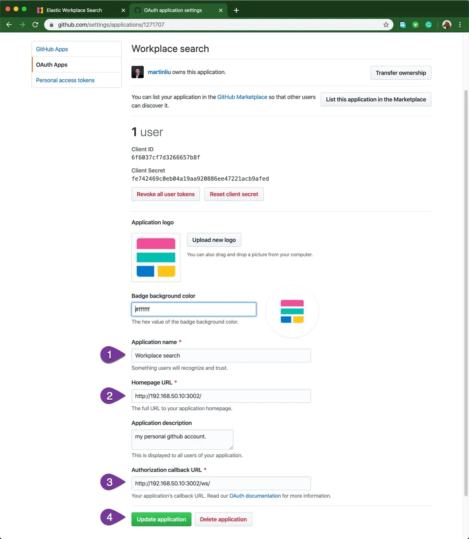Screen dimensions: 469x539
Task: Open a new browser tab
Action: click(236, 10)
